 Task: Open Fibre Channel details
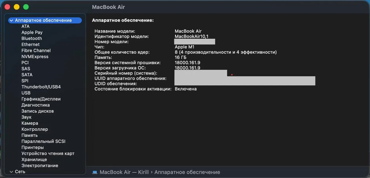pyautogui.click(x=36, y=50)
